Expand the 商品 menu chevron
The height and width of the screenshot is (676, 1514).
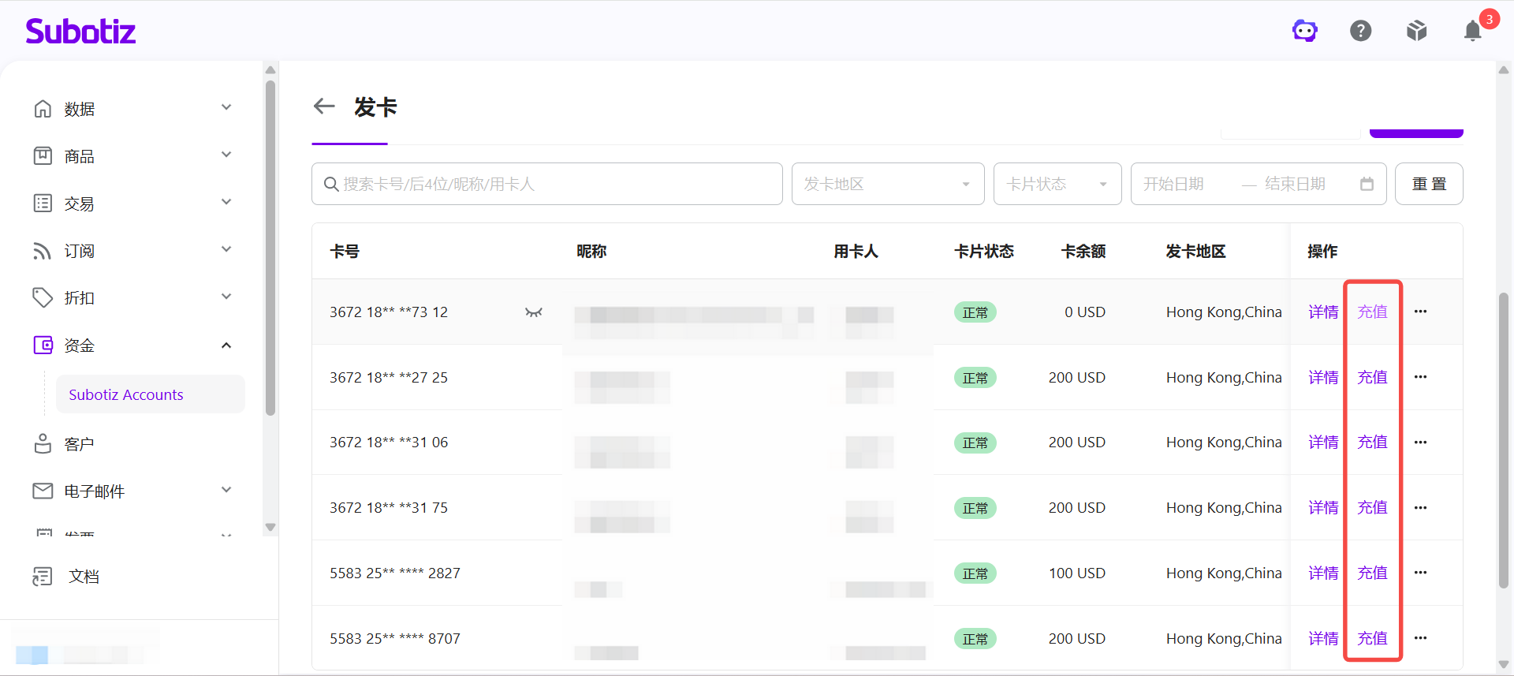click(x=226, y=155)
